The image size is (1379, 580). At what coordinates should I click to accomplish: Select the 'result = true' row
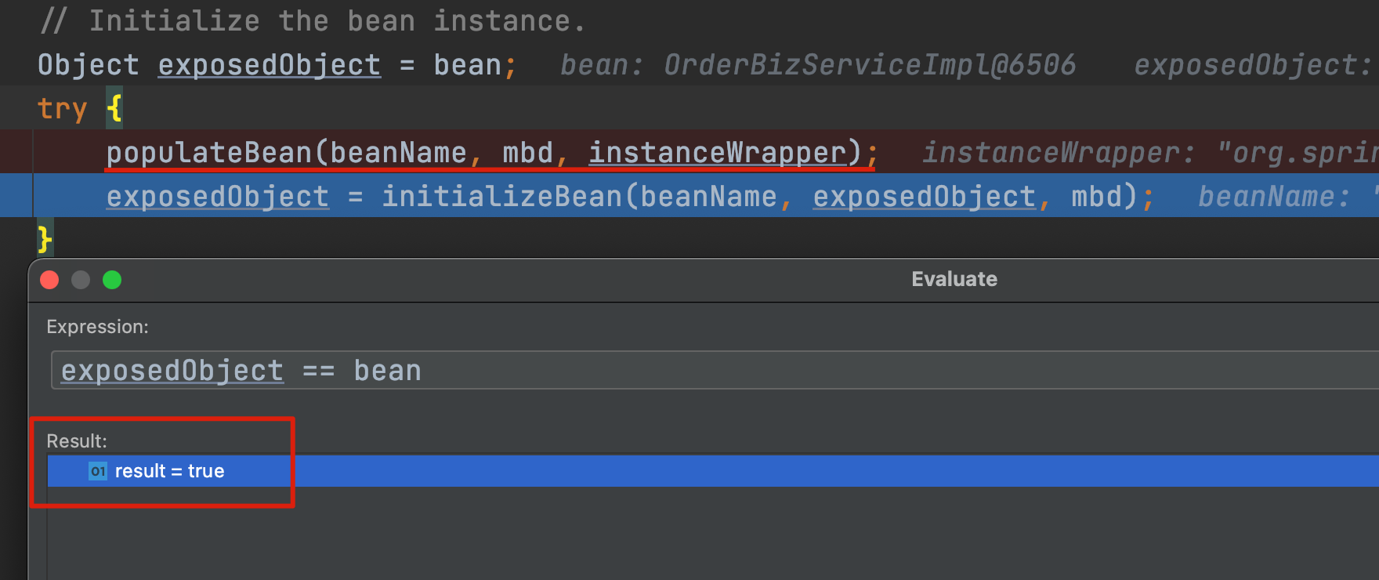tap(713, 471)
